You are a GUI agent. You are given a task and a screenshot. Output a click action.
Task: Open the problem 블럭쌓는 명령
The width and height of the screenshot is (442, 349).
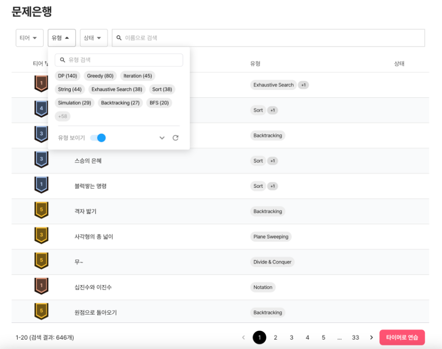click(90, 186)
